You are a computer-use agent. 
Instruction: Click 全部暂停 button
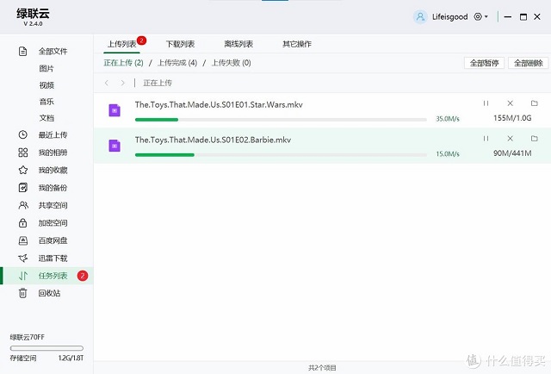pos(484,63)
